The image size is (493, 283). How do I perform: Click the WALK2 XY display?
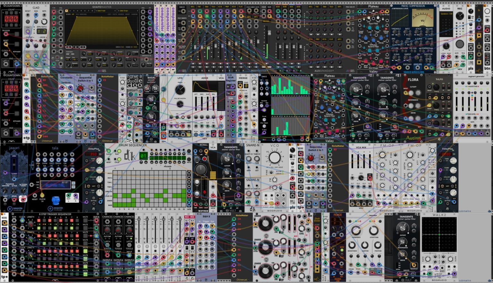click(x=439, y=235)
